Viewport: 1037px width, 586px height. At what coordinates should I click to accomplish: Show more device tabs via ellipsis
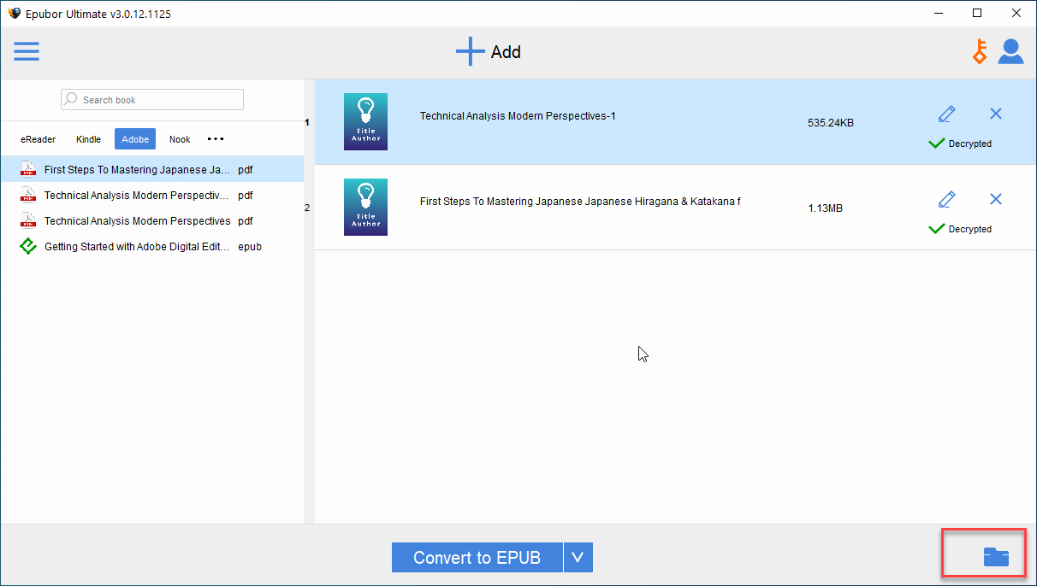(216, 138)
